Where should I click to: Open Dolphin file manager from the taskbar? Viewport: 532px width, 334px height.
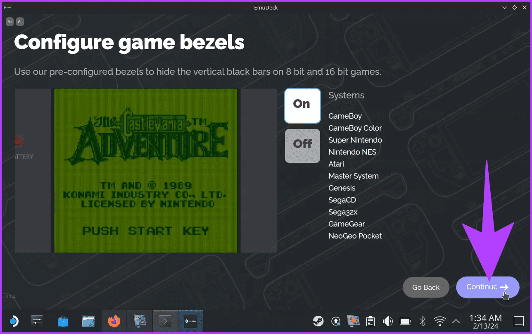pyautogui.click(x=88, y=321)
